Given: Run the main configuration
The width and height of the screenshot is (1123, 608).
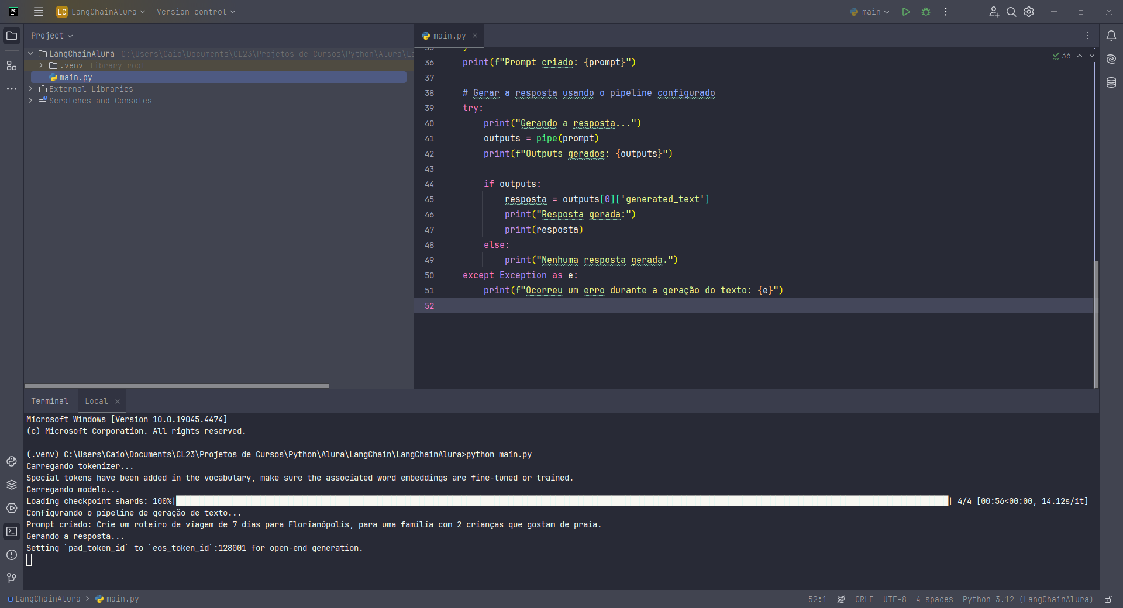Looking at the screenshot, I should tap(906, 12).
